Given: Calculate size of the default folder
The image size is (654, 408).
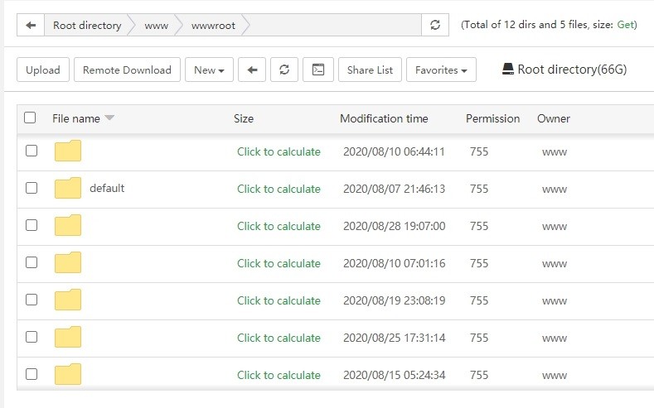Looking at the screenshot, I should tap(279, 189).
